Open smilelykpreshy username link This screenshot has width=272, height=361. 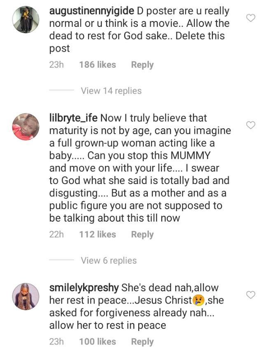[84, 288]
